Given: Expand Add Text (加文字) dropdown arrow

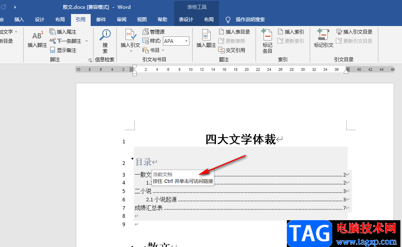Looking at the screenshot, I should pos(16,32).
